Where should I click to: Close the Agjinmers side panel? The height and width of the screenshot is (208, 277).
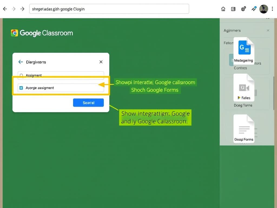(x=268, y=30)
